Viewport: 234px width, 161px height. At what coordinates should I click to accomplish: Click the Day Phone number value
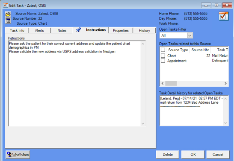pyautogui.click(x=195, y=18)
